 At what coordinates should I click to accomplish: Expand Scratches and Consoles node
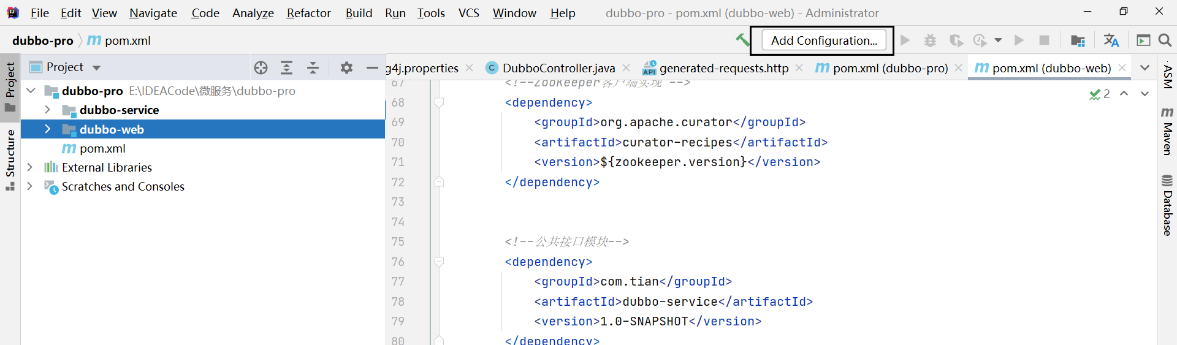[29, 186]
